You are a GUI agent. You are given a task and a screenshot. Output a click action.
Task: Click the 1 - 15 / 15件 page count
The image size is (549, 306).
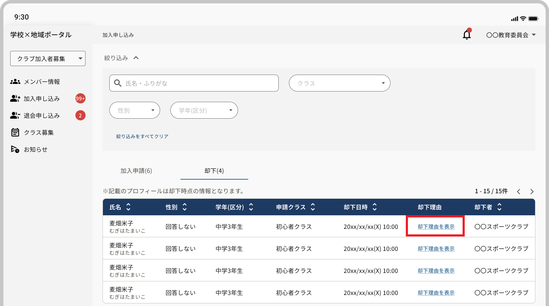(491, 191)
